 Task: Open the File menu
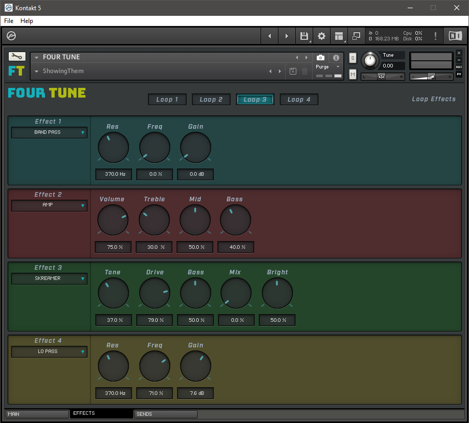8,21
